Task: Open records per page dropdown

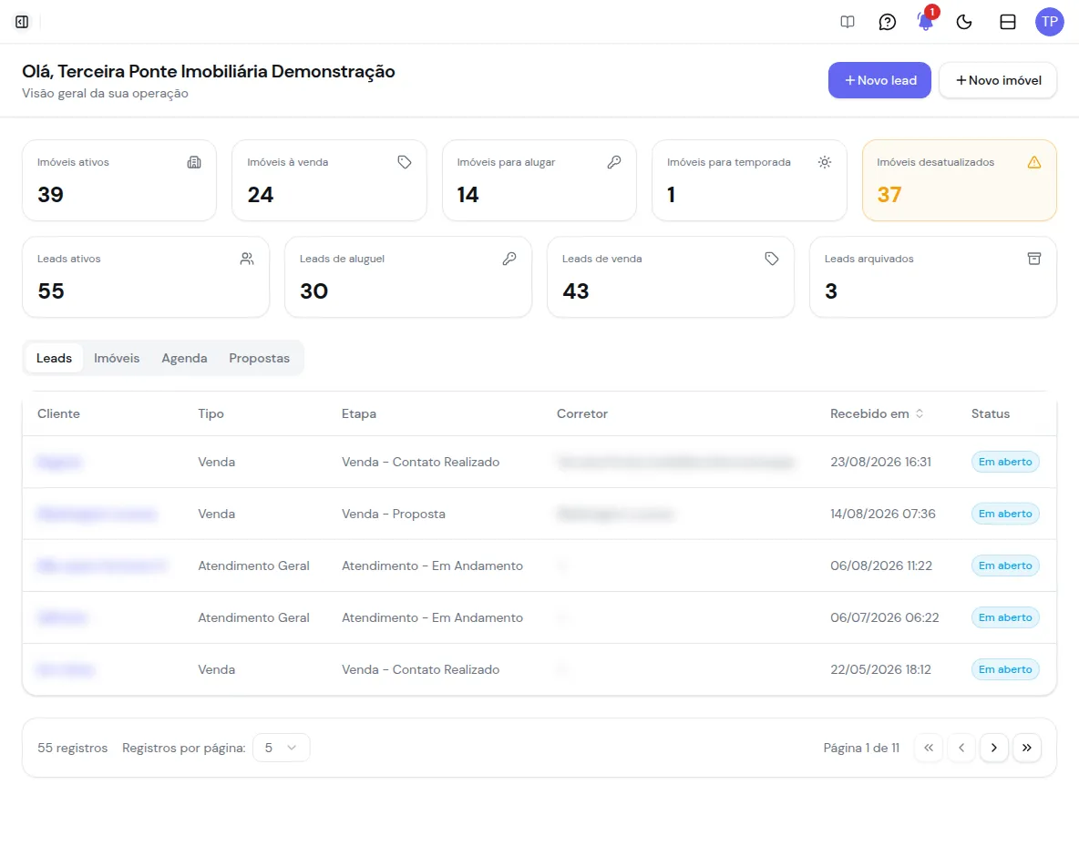Action: [x=281, y=748]
